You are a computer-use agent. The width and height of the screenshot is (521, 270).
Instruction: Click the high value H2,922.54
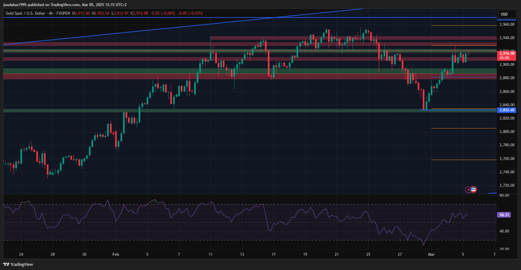(x=101, y=13)
